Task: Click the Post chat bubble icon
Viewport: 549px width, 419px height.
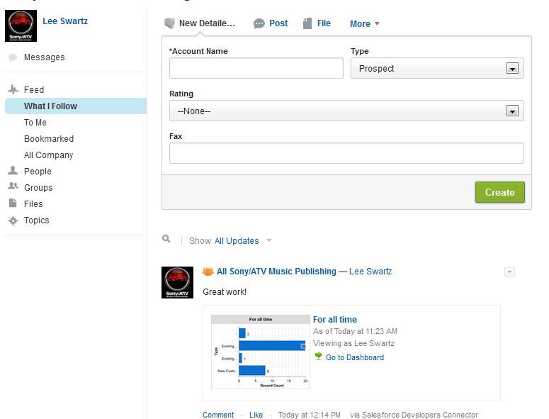Action: pos(259,24)
